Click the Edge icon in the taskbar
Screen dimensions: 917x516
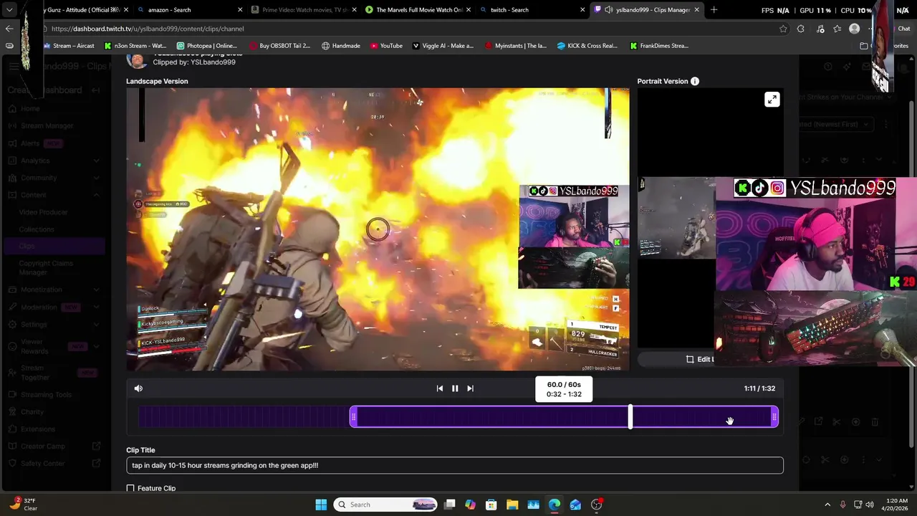pyautogui.click(x=554, y=505)
